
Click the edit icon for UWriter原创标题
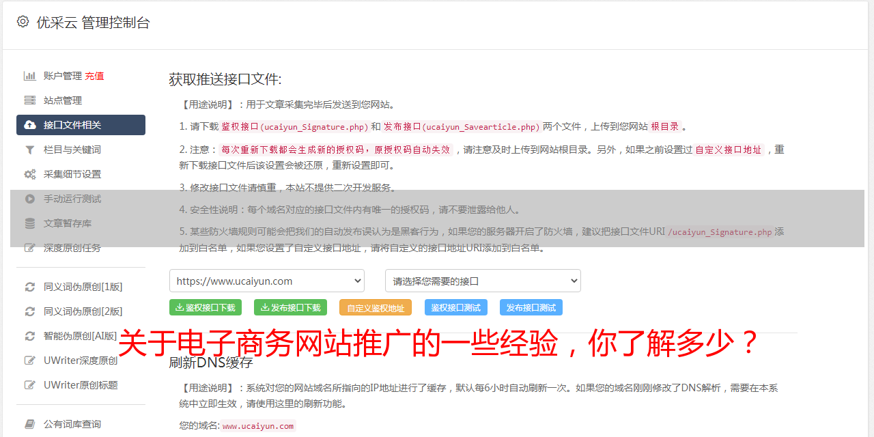tap(30, 385)
